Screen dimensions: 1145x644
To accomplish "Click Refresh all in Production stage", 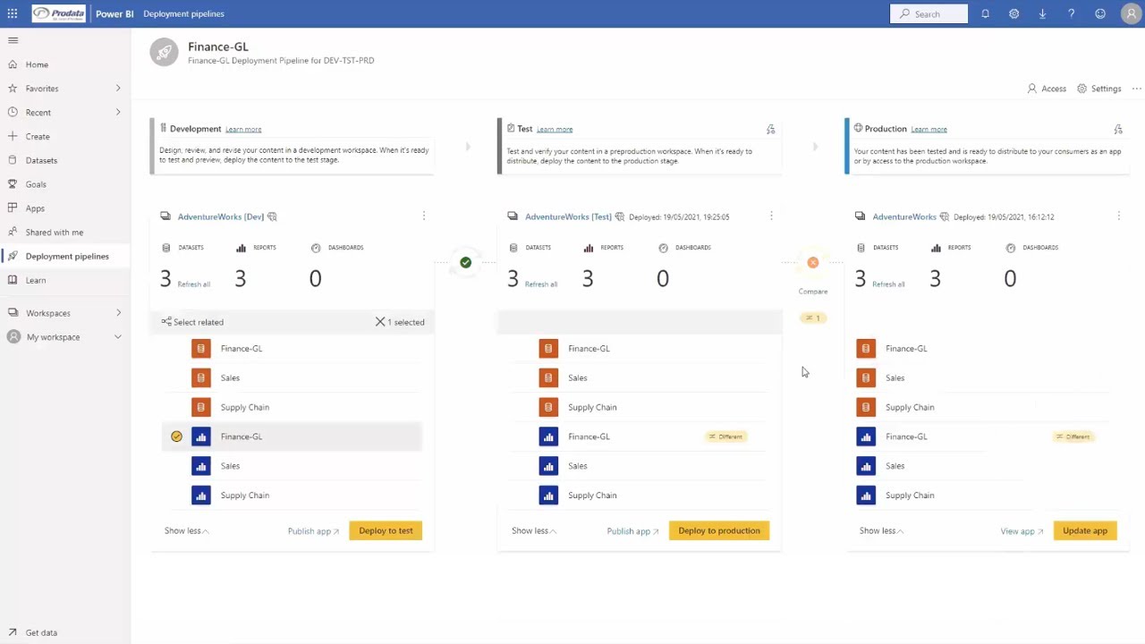I will click(x=887, y=284).
